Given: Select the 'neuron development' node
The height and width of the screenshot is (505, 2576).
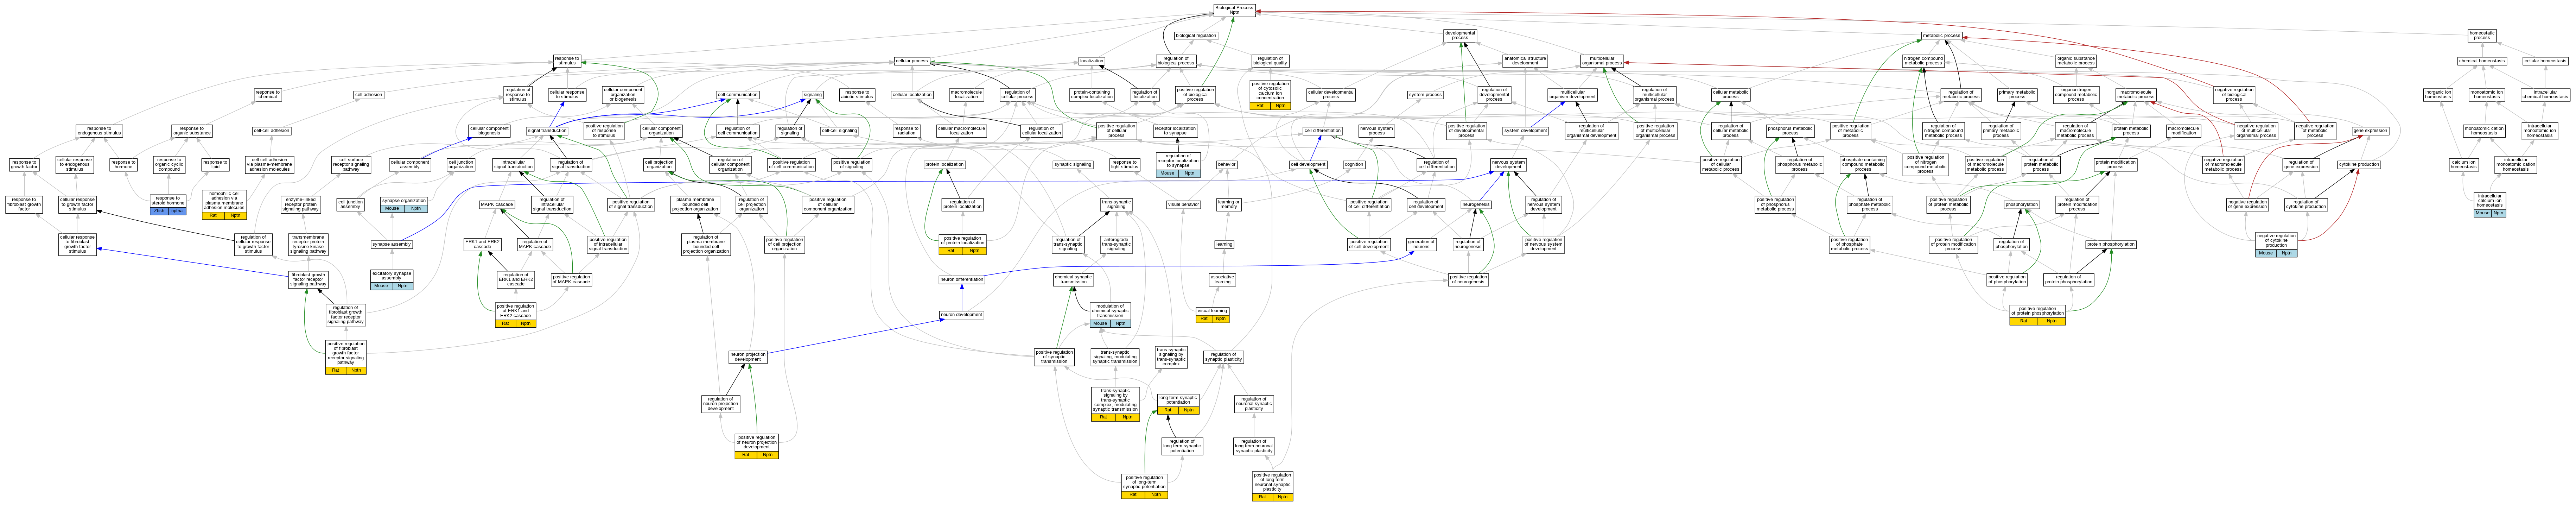Looking at the screenshot, I should pyautogui.click(x=962, y=315).
